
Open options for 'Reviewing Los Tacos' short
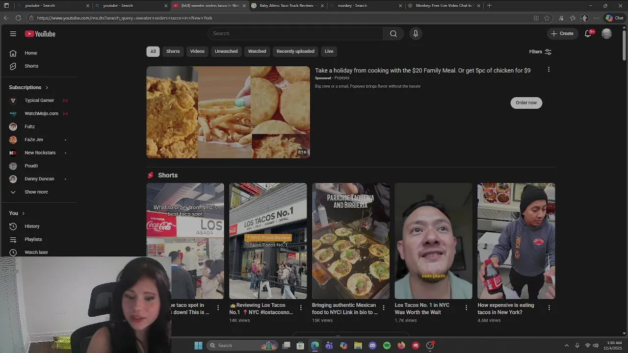click(x=301, y=307)
